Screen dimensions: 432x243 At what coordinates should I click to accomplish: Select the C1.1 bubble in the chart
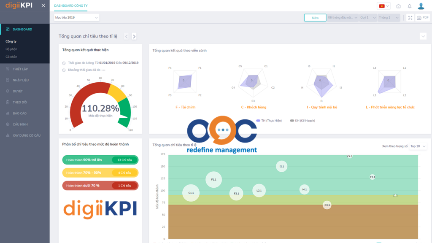[x=191, y=193]
